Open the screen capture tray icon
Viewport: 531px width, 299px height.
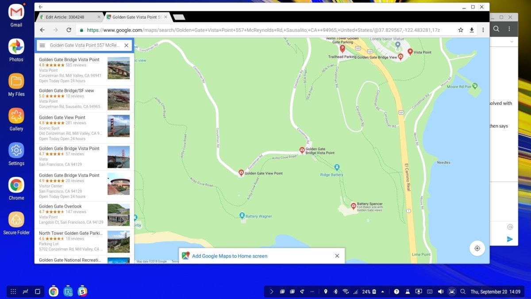click(x=451, y=291)
